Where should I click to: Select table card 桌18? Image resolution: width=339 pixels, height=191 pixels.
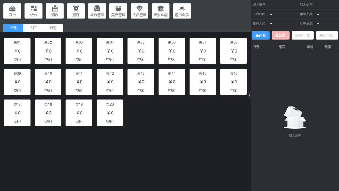48,113
